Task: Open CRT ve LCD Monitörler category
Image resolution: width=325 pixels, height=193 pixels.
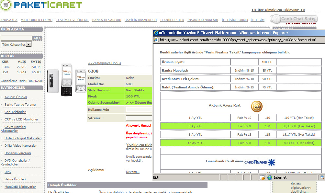Action: tap(21, 119)
